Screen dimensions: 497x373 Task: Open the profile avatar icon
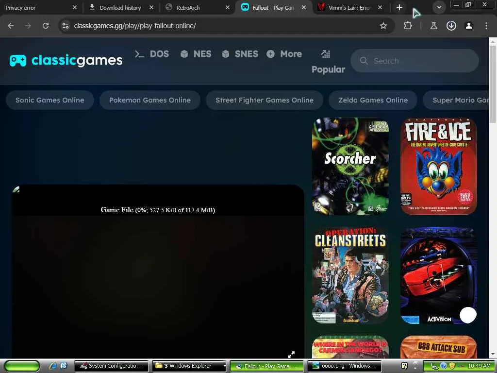click(x=469, y=26)
